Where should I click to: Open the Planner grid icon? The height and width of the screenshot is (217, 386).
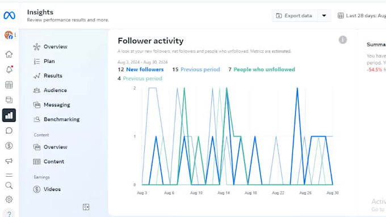pos(9,85)
